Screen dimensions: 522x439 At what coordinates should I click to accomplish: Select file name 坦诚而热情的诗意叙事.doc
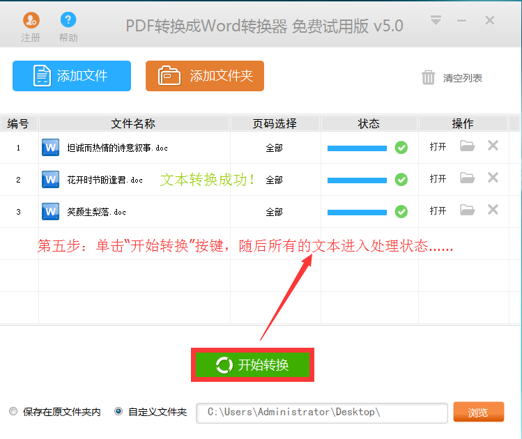click(x=118, y=148)
